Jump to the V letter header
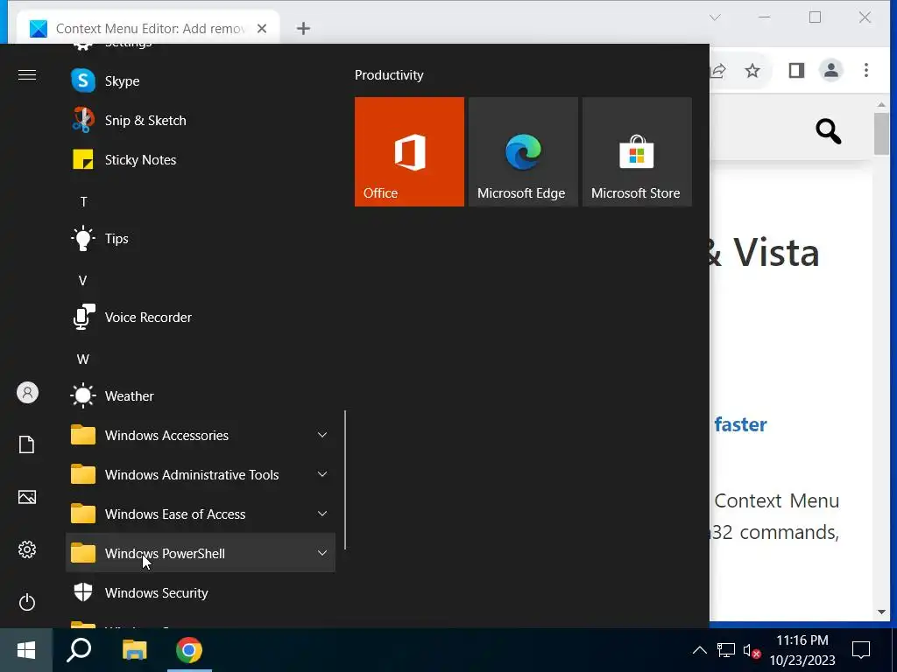Viewport: 897px width, 672px height. [83, 281]
